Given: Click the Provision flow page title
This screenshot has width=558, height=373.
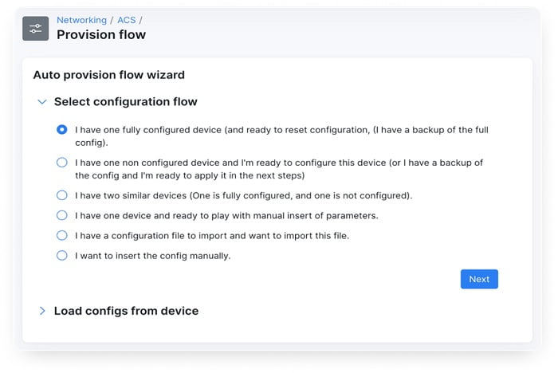Looking at the screenshot, I should pos(101,35).
